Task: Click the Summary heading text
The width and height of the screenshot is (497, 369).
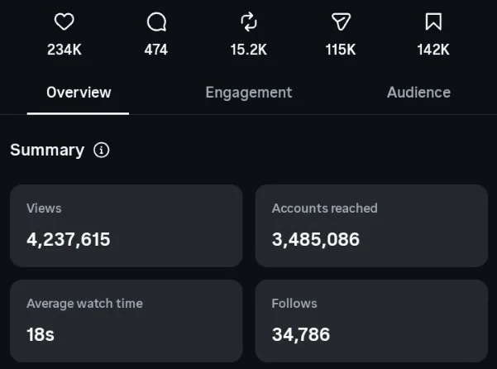Action: click(x=47, y=150)
